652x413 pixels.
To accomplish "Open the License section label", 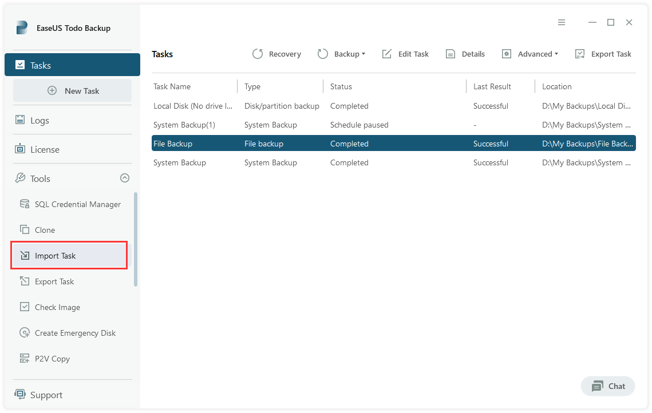I will [45, 149].
